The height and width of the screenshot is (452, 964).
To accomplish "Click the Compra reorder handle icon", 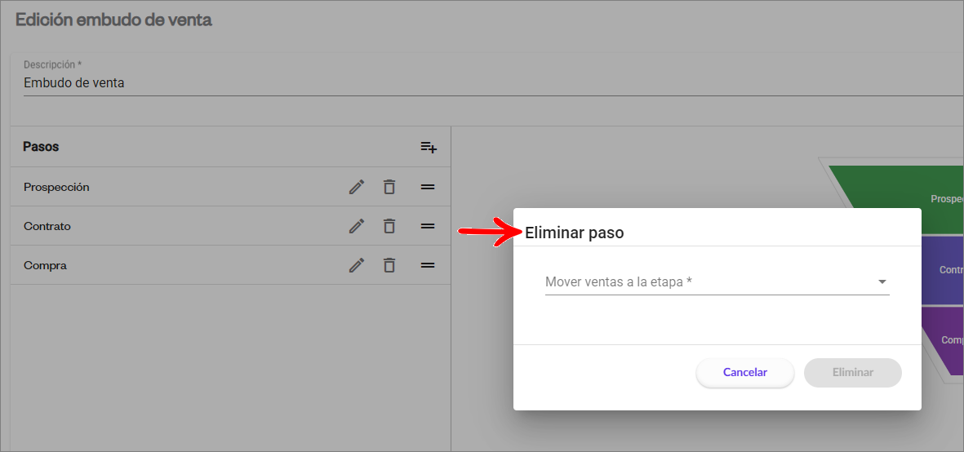I will point(427,265).
